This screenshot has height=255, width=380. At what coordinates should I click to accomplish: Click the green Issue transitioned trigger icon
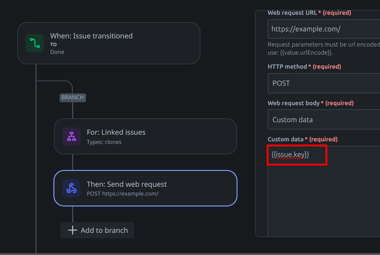click(35, 43)
